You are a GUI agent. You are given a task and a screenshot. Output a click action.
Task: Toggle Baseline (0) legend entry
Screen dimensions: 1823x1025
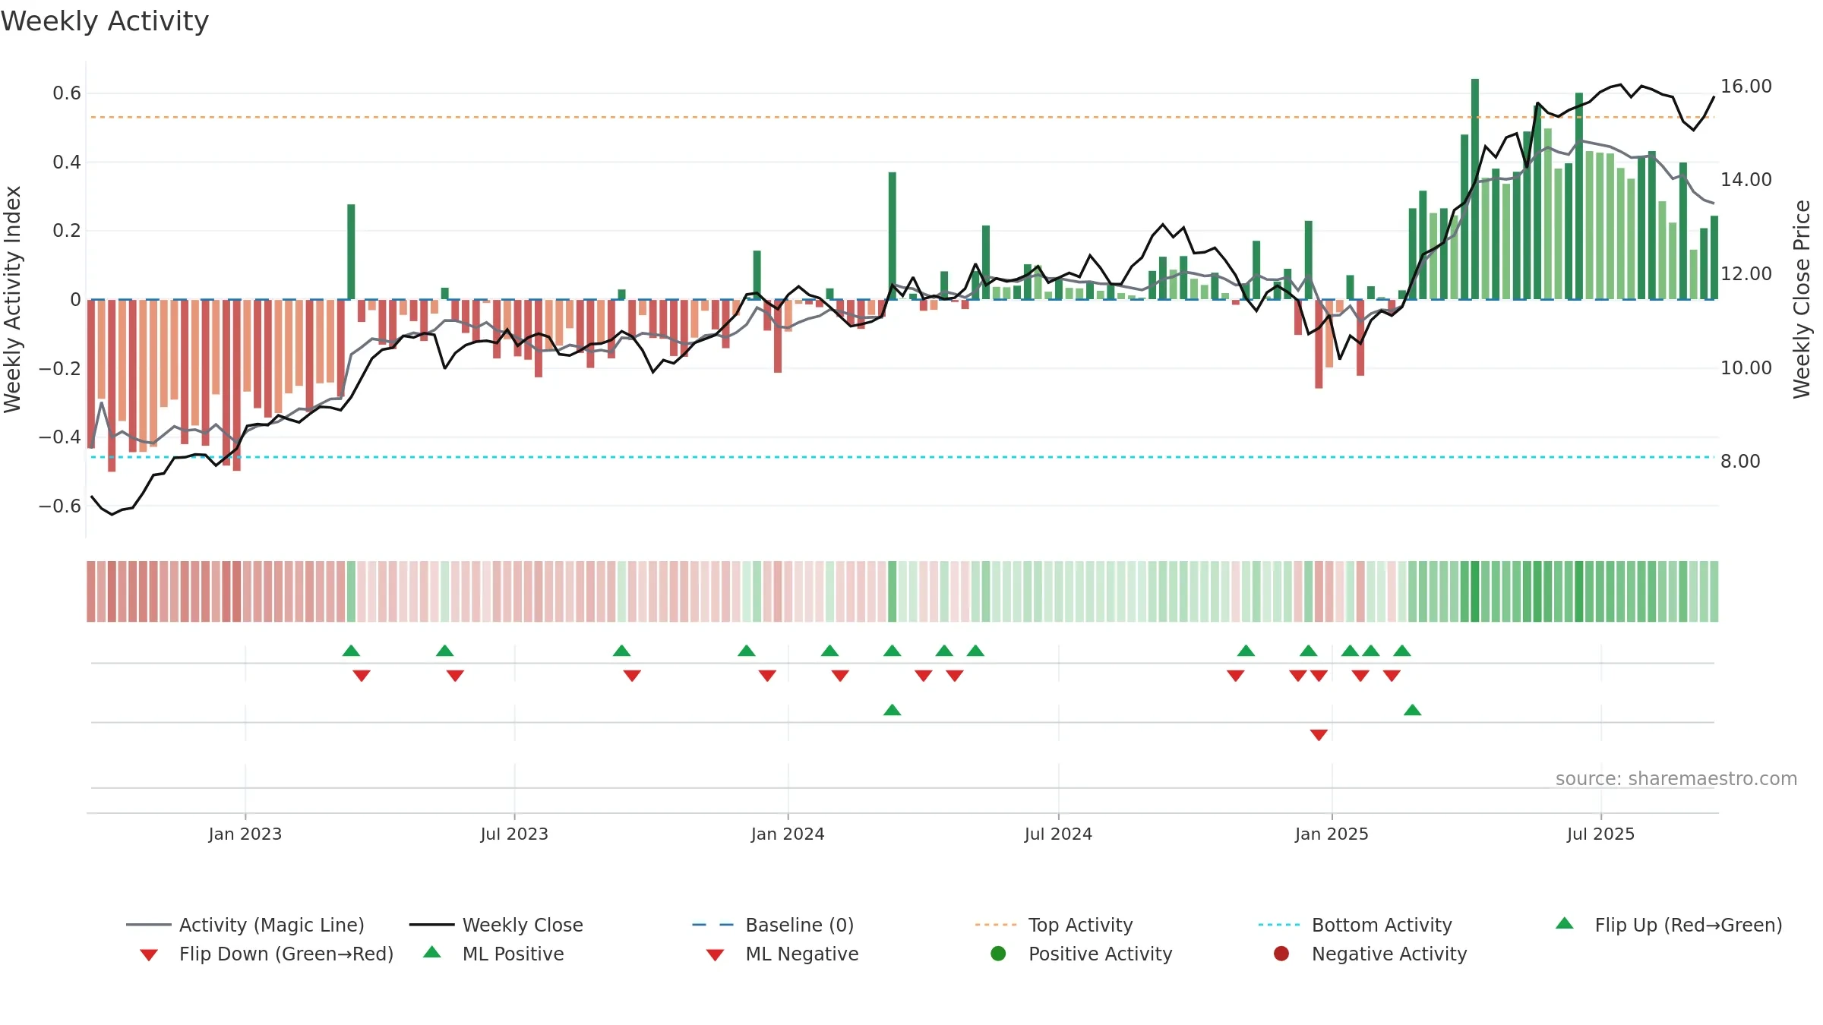click(773, 925)
